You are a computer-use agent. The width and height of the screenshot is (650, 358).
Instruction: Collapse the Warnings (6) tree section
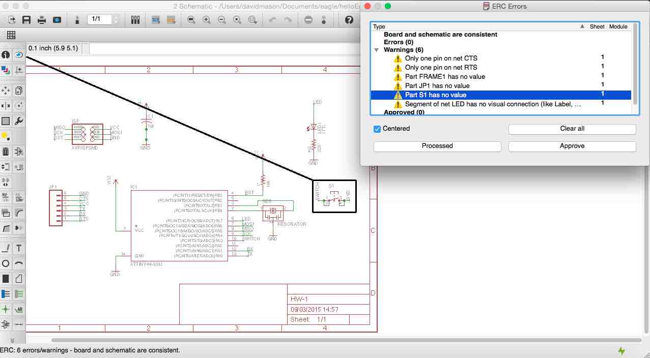coord(377,50)
